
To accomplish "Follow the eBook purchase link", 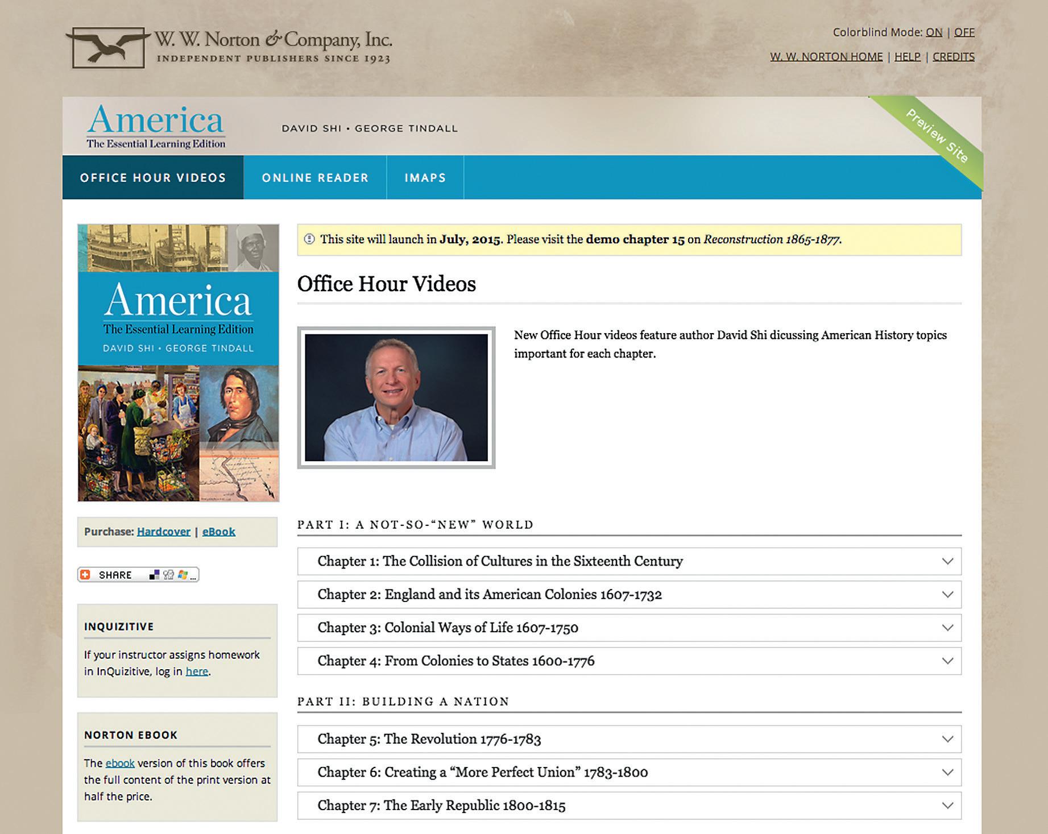I will click(x=219, y=532).
